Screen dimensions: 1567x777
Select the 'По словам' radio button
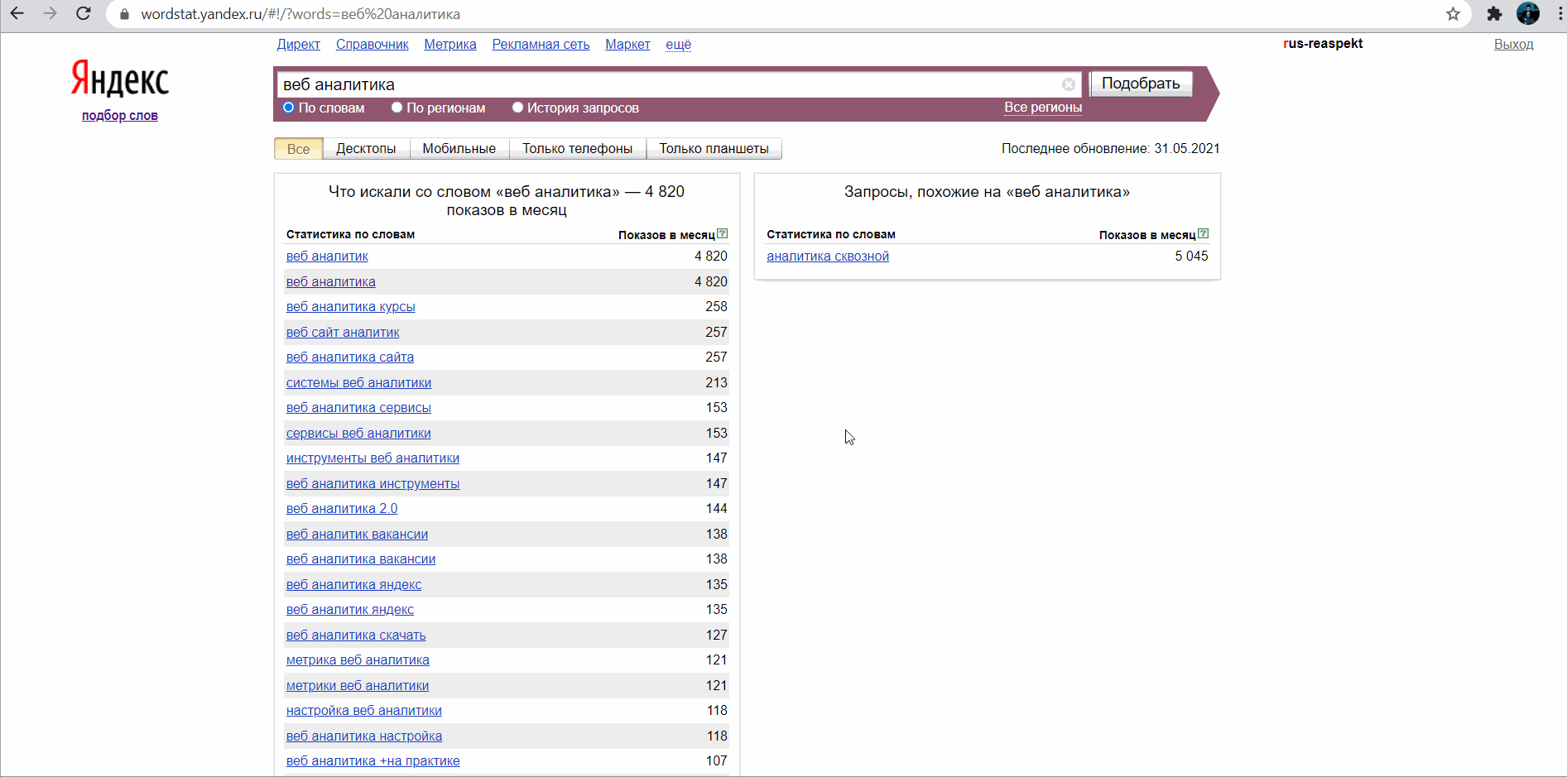(x=289, y=108)
